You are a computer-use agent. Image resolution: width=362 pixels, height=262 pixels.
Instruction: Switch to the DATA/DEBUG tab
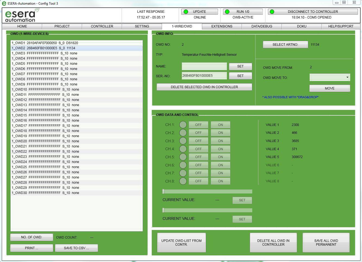pyautogui.click(x=261, y=26)
